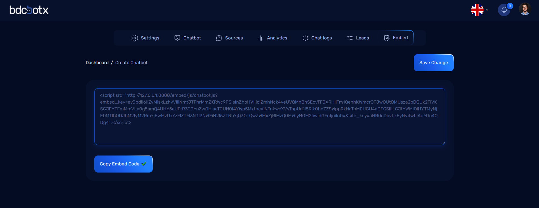Click the Save Change button
This screenshot has width=539, height=208.
point(434,63)
